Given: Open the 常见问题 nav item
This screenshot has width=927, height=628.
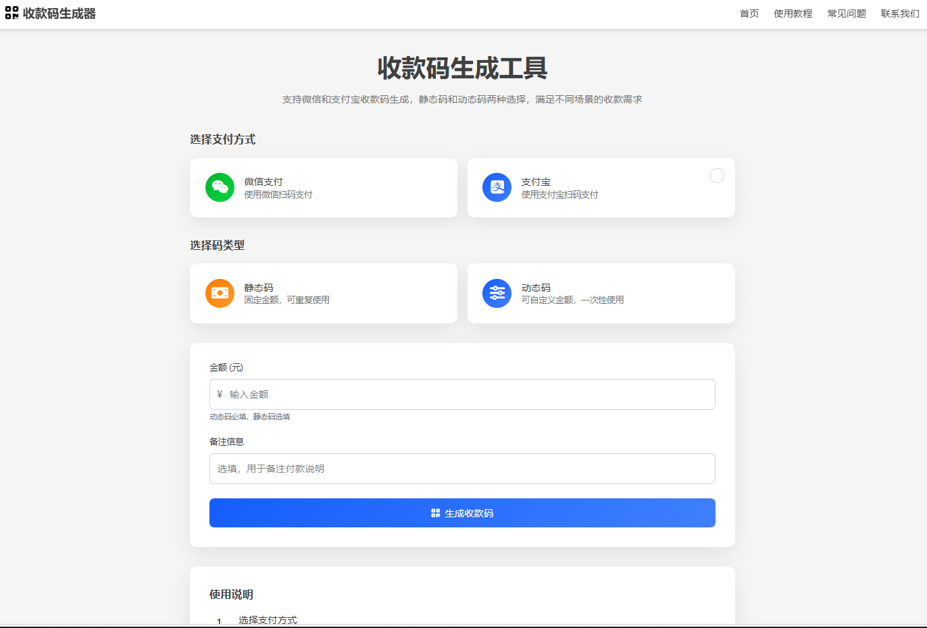Looking at the screenshot, I should coord(847,14).
